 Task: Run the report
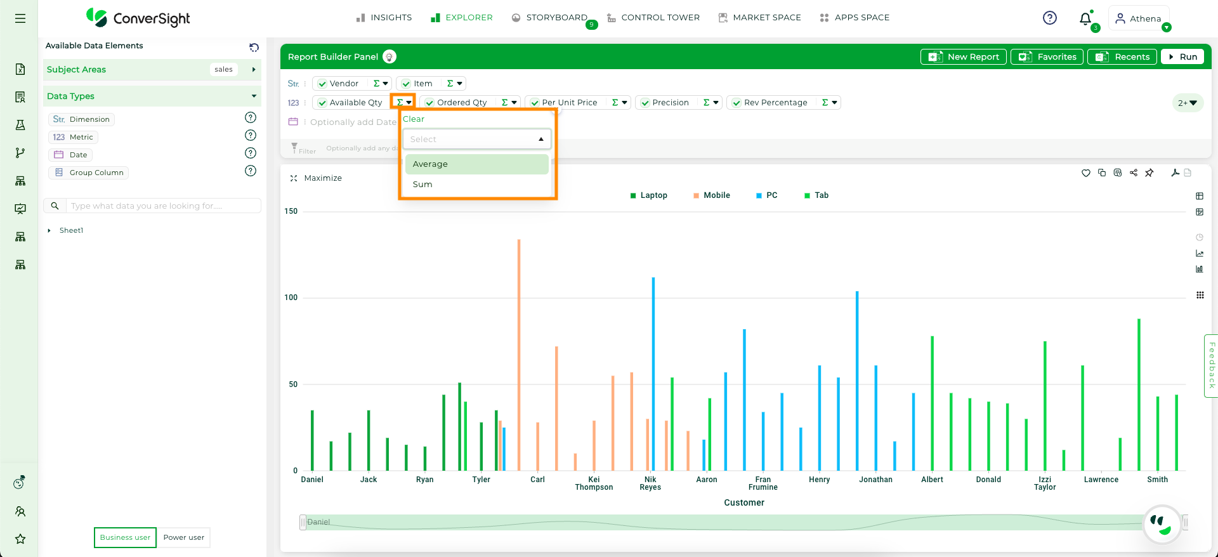coord(1182,56)
